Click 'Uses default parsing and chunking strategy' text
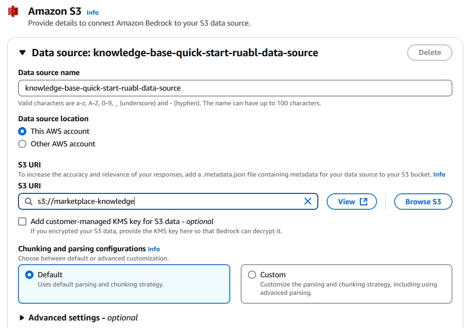 point(101,284)
